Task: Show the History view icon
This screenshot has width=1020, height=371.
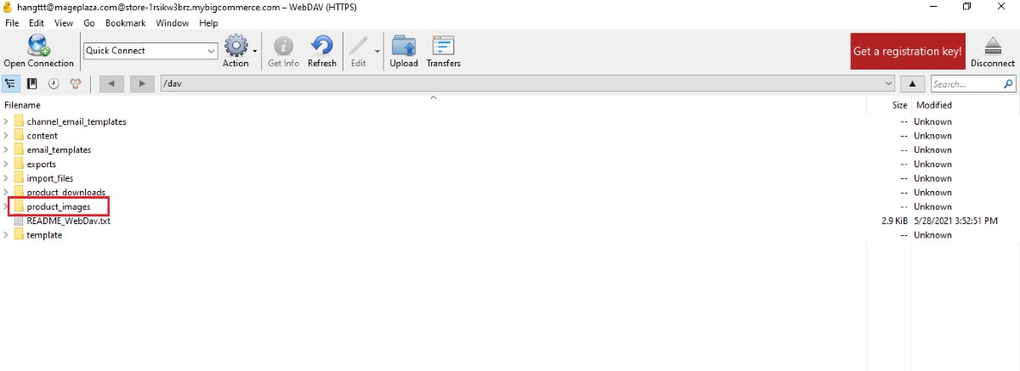Action: click(x=54, y=83)
